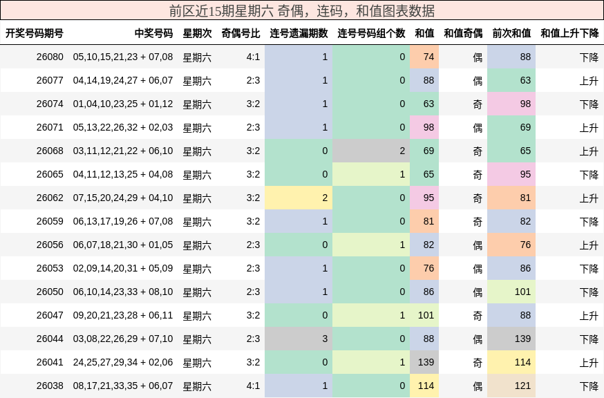Image resolution: width=604 pixels, height=398 pixels.
Task: Click 上升 in row 26077
Action: [589, 81]
